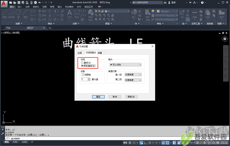Image resolution: width=230 pixels, height=146 pixels.
Task: Expand the Draw (绘图) panel
Action: (x=19, y=24)
